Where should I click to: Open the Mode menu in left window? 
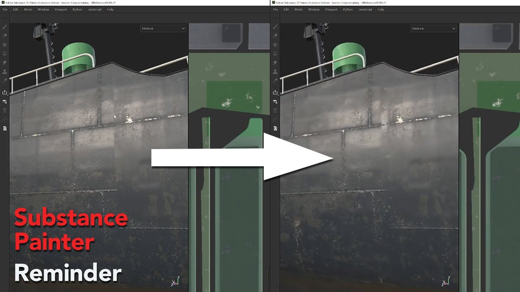(x=28, y=9)
